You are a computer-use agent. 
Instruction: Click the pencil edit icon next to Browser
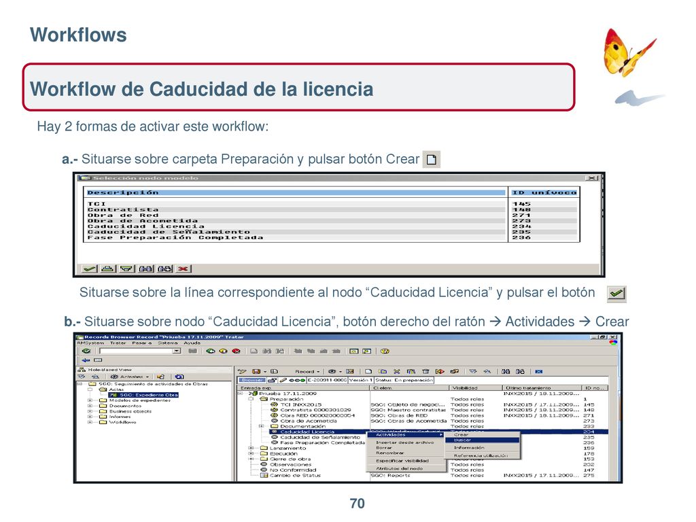pyautogui.click(x=283, y=380)
